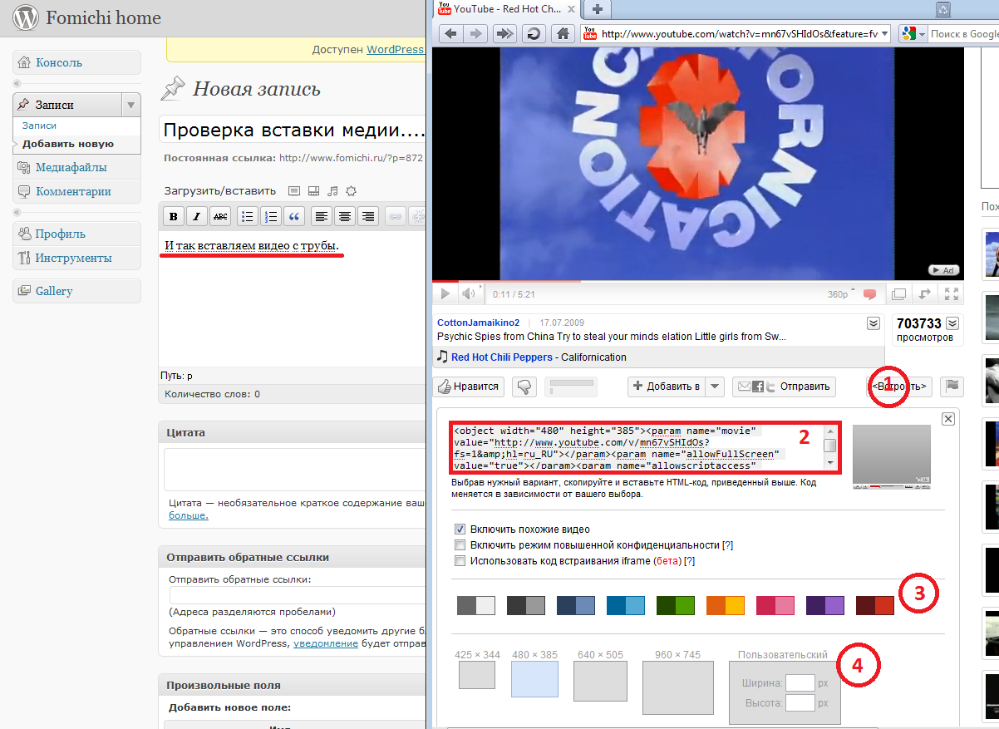Insert a bulleted list

point(247,216)
